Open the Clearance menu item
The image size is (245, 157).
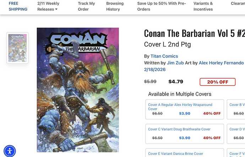(238, 4)
